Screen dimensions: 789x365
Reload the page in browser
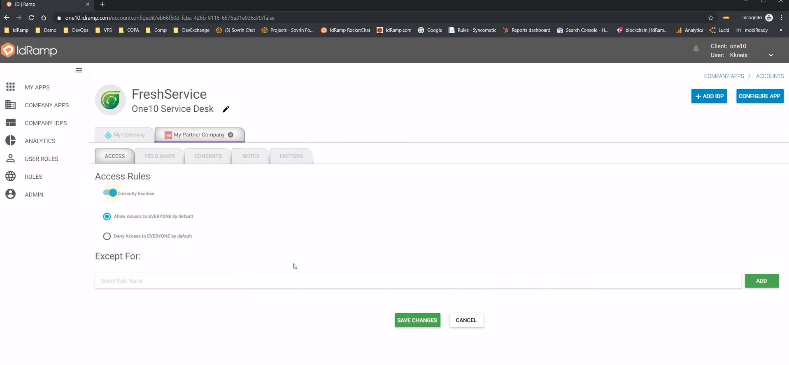(31, 18)
